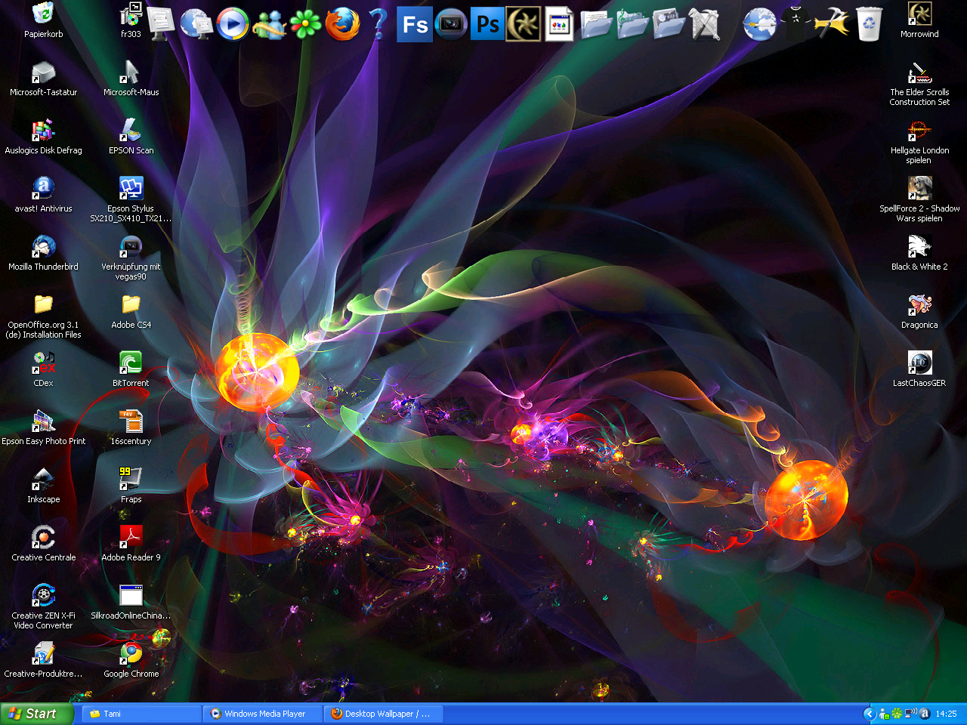Open Adobe Reader 9 shortcut
The width and height of the screenshot is (967, 725).
[x=131, y=538]
